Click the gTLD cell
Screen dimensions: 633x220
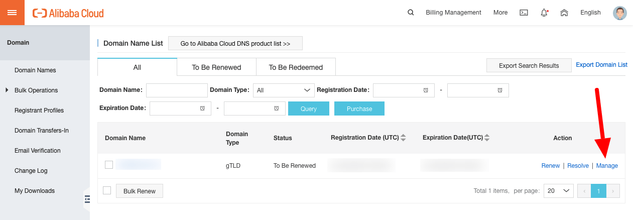[233, 166]
